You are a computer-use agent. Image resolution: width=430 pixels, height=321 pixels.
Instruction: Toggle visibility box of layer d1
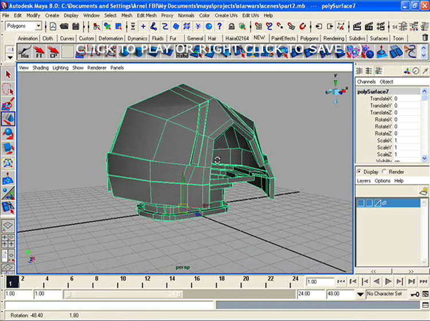point(361,203)
